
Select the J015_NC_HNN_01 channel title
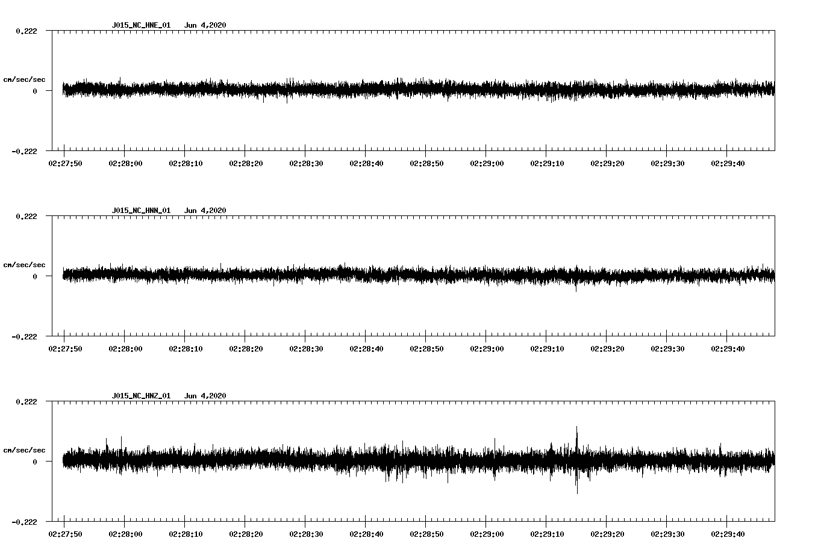(x=141, y=211)
